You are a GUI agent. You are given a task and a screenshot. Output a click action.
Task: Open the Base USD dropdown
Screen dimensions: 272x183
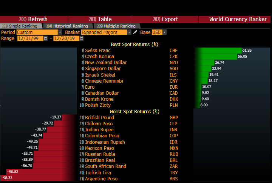coord(157,32)
